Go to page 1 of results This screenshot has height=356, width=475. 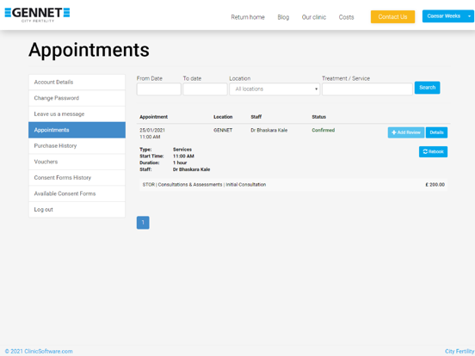click(x=143, y=223)
